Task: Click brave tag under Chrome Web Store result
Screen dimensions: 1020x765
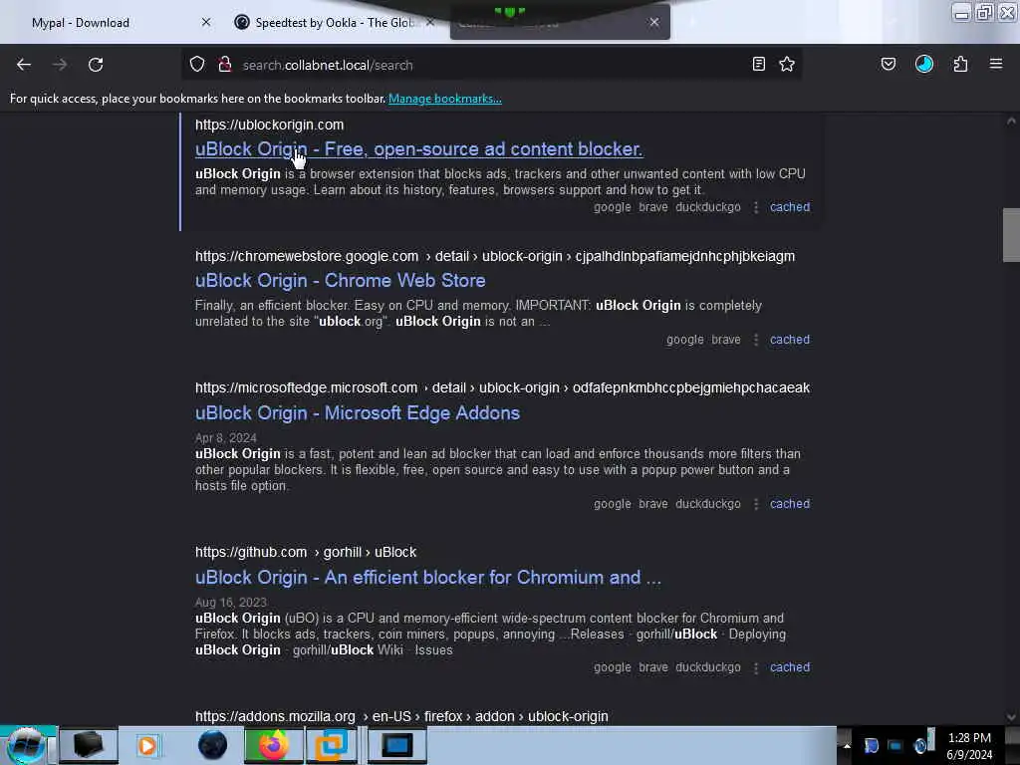Action: [x=726, y=340]
